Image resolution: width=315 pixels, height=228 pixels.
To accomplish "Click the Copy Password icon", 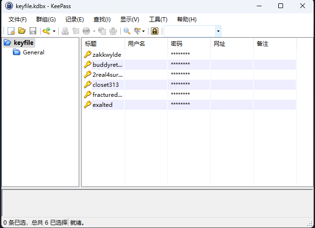I will click(x=76, y=31).
